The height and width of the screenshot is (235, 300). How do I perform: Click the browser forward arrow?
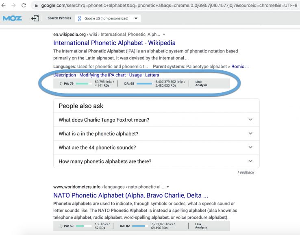tap(13, 5)
